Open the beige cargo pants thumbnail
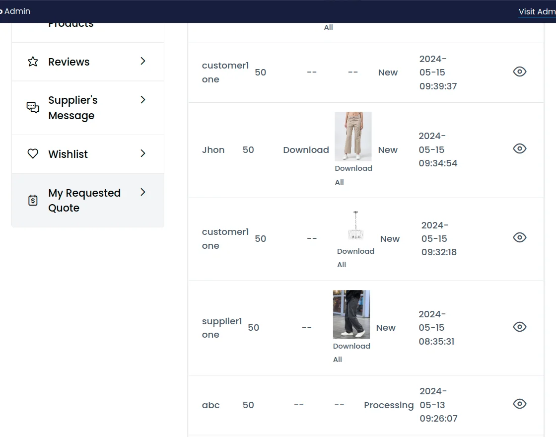 353,136
